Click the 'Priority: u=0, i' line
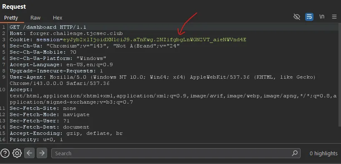Image resolution: width=341 pixels, height=164 pixels. [36, 140]
